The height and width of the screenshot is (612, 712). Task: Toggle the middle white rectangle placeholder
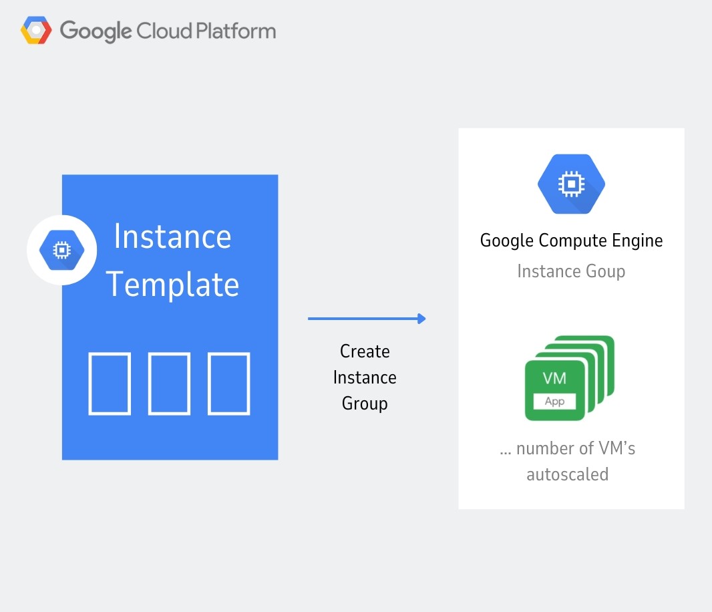point(169,382)
